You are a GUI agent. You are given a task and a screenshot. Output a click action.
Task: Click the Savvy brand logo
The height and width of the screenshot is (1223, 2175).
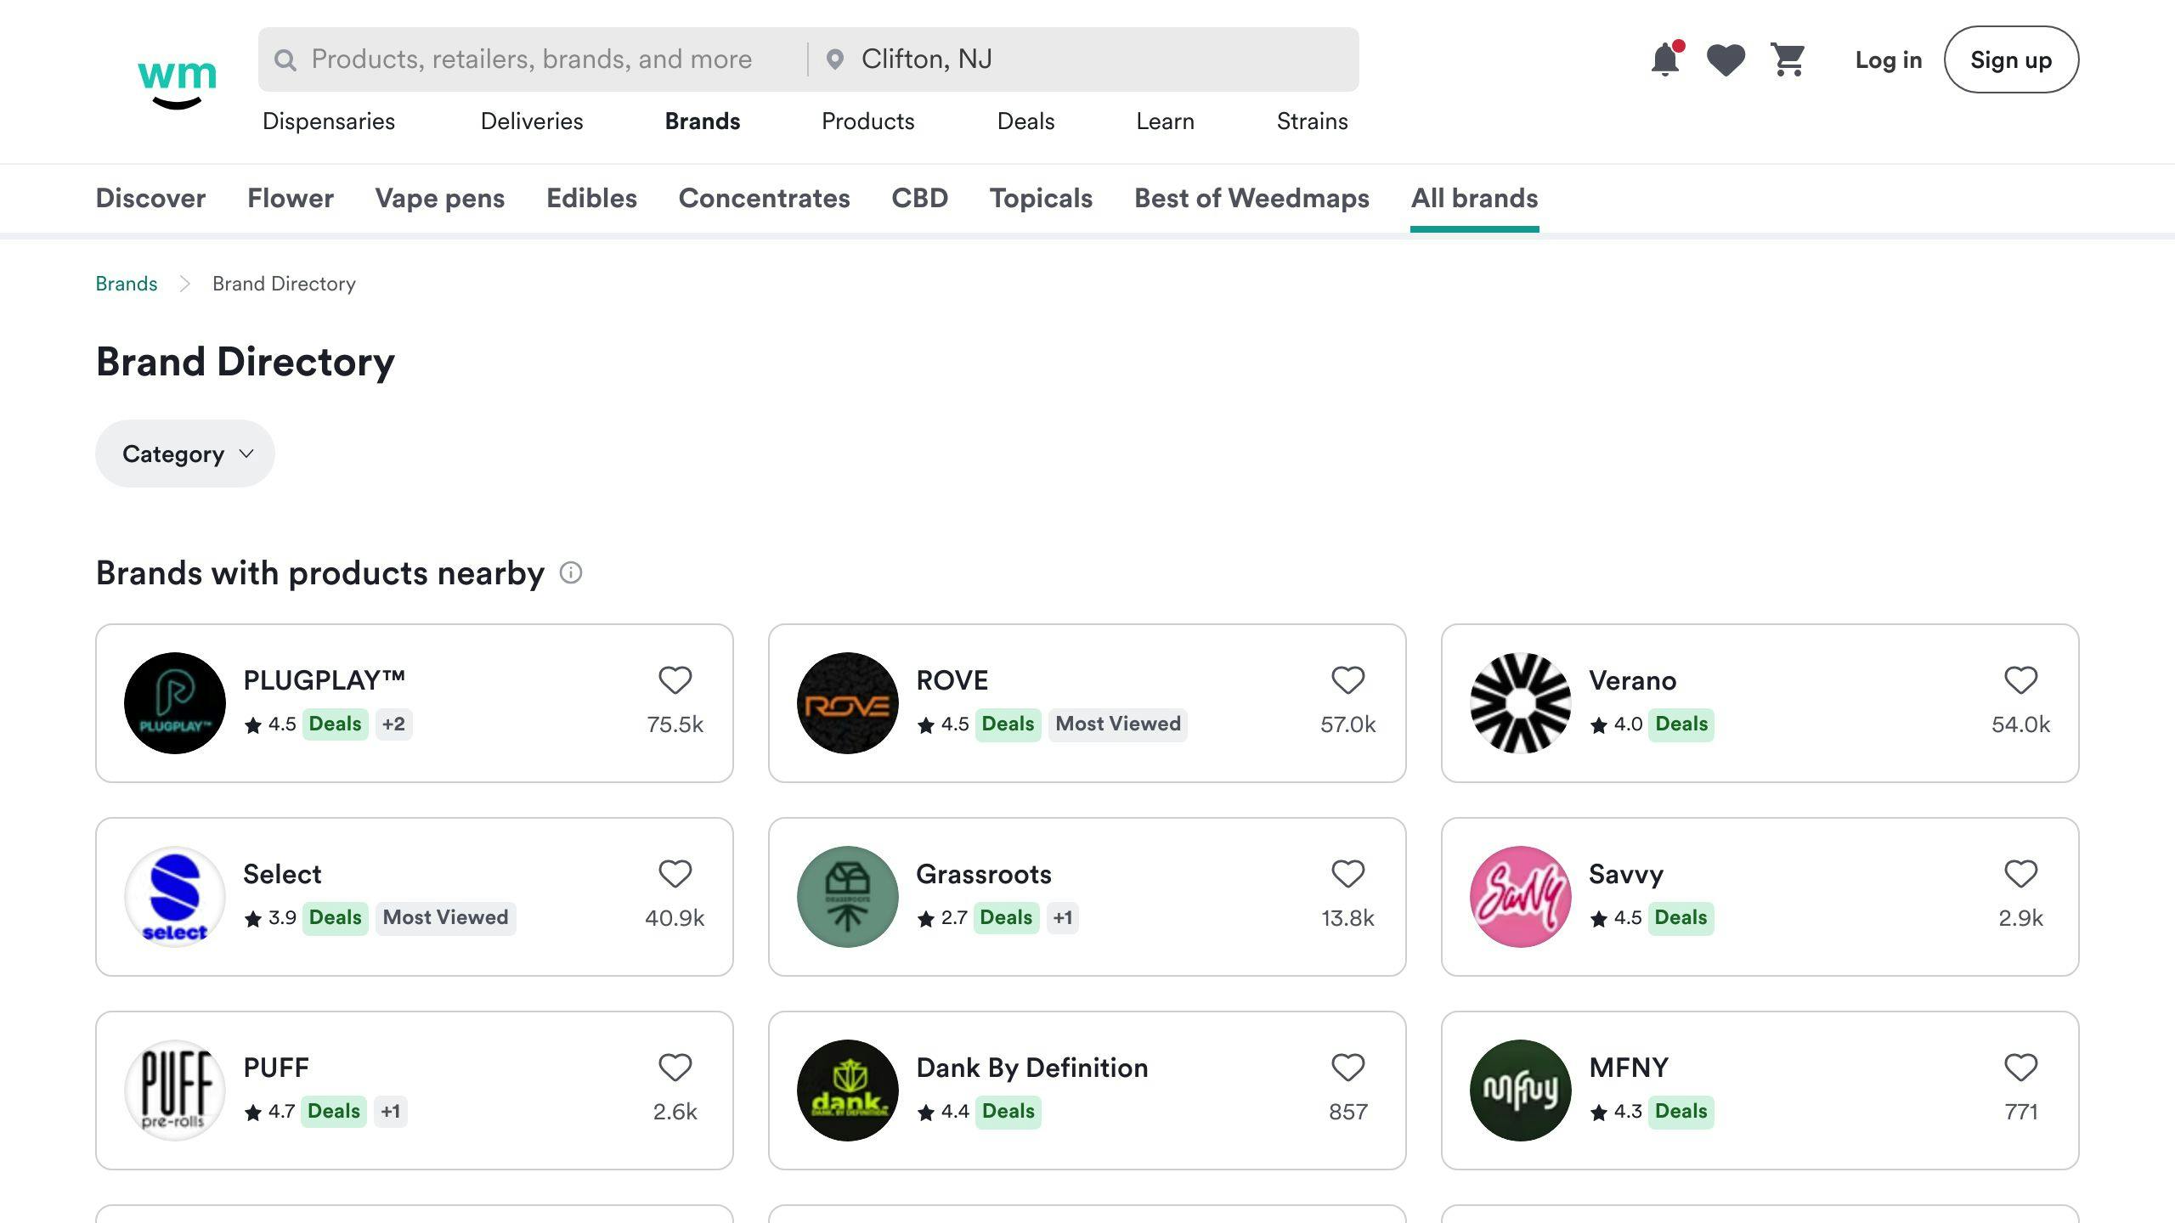[x=1521, y=897]
